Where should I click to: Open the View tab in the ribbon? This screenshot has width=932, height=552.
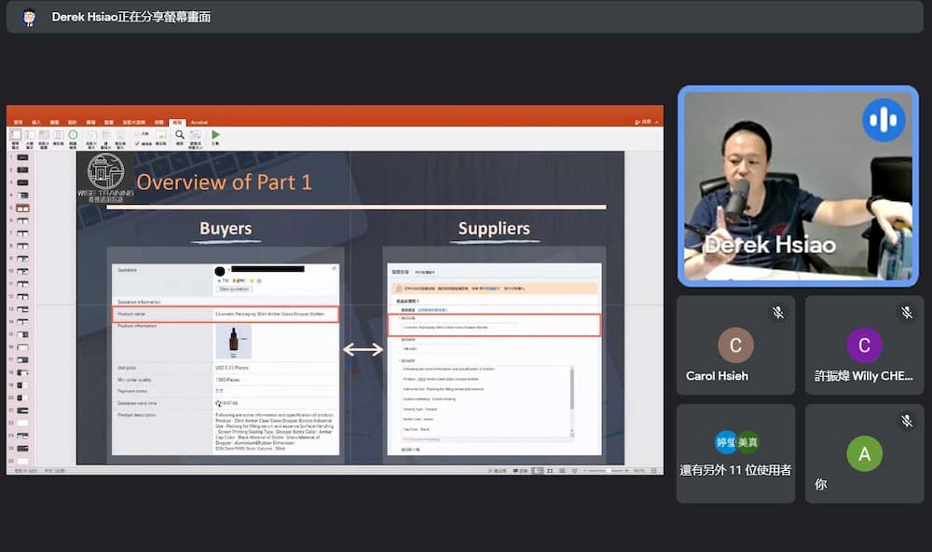[175, 122]
